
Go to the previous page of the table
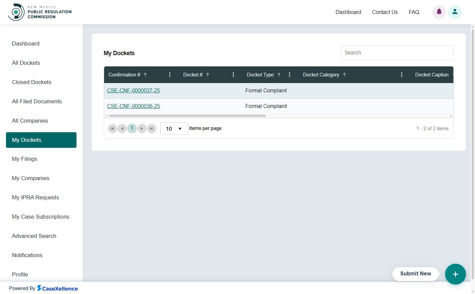point(122,129)
